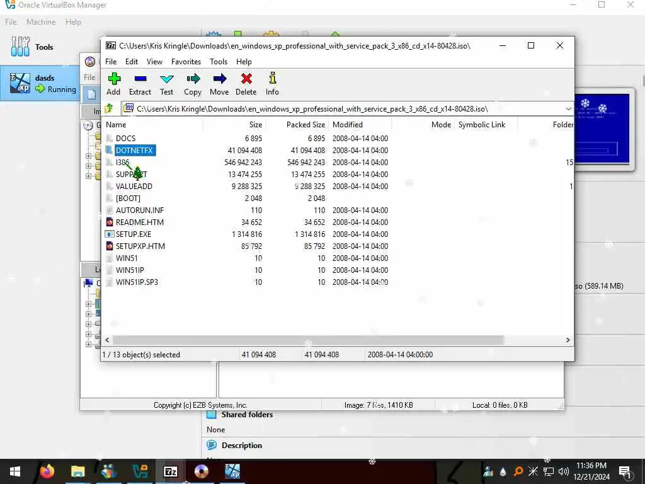This screenshot has width=645, height=484.
Task: Select the SETUPXP.HTM file
Action: [x=140, y=246]
